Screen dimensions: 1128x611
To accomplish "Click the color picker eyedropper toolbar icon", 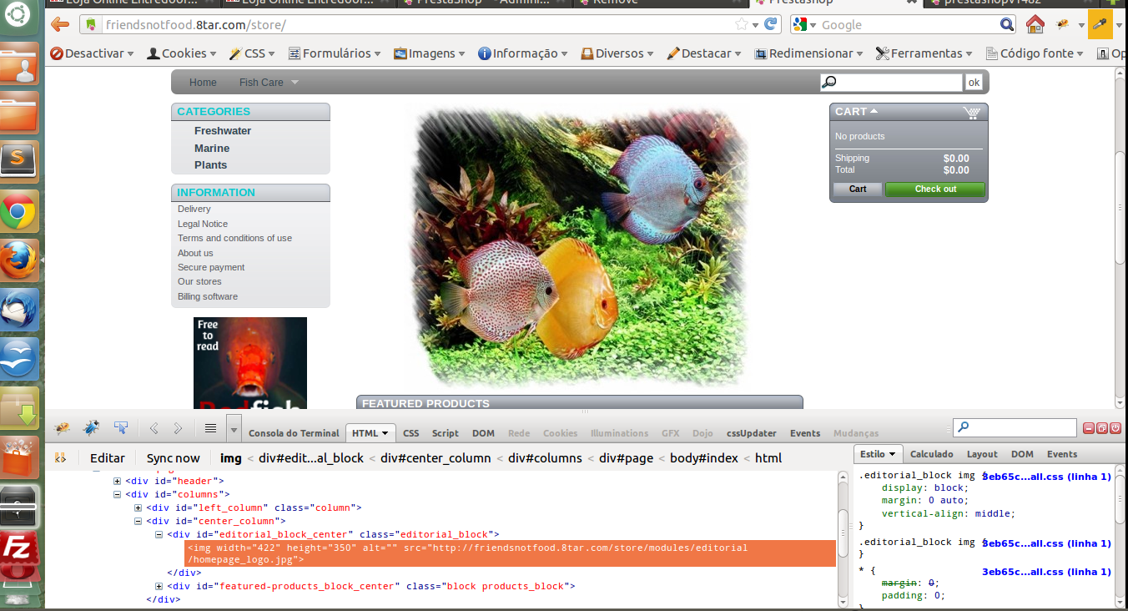I will pyautogui.click(x=1100, y=24).
